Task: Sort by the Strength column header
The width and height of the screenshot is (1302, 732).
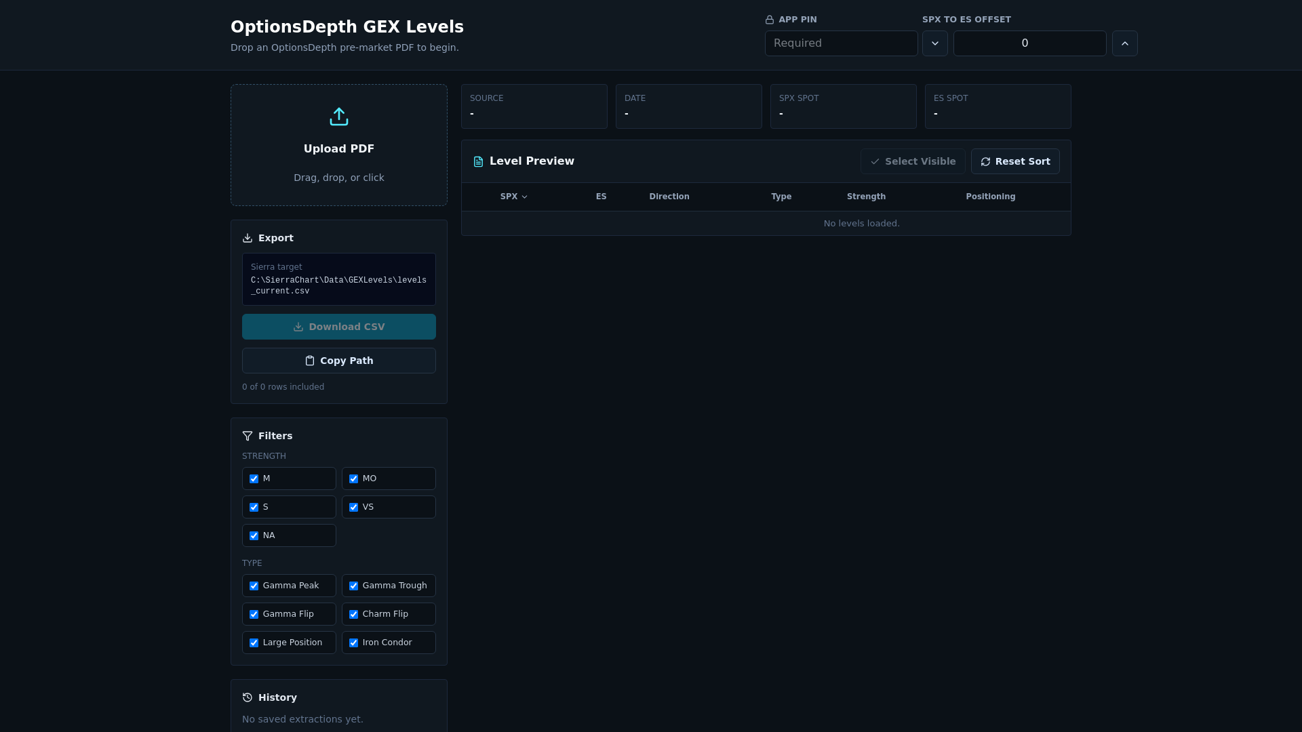Action: pyautogui.click(x=866, y=197)
